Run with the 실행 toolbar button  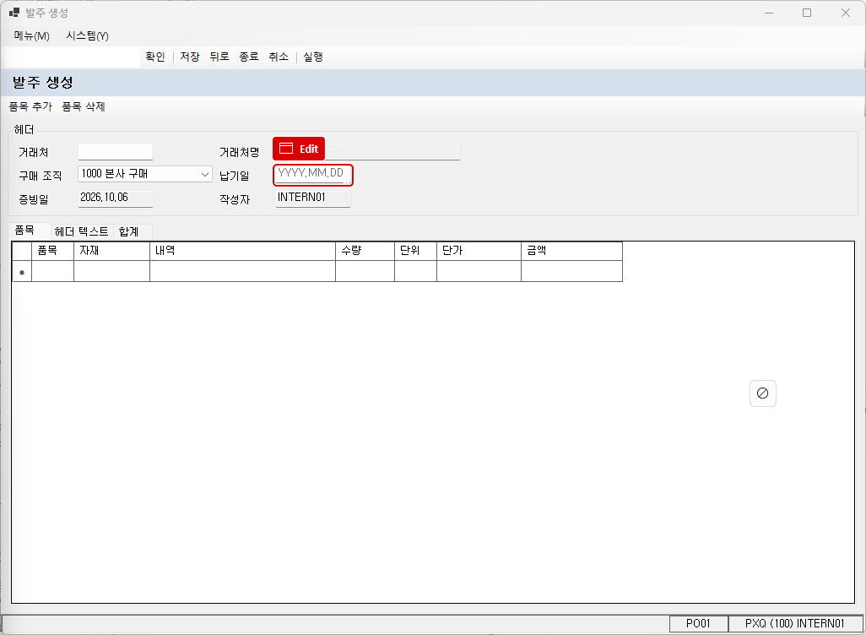[x=312, y=57]
